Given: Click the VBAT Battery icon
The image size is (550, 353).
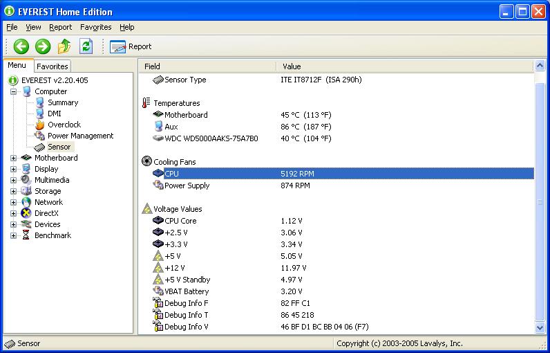Looking at the screenshot, I should tap(158, 291).
